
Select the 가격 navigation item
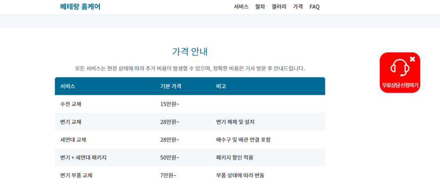point(298,7)
